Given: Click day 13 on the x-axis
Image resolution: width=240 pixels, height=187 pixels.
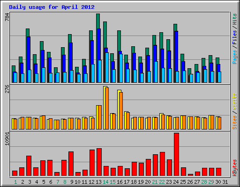Looking at the screenshot, I should click(x=98, y=182).
